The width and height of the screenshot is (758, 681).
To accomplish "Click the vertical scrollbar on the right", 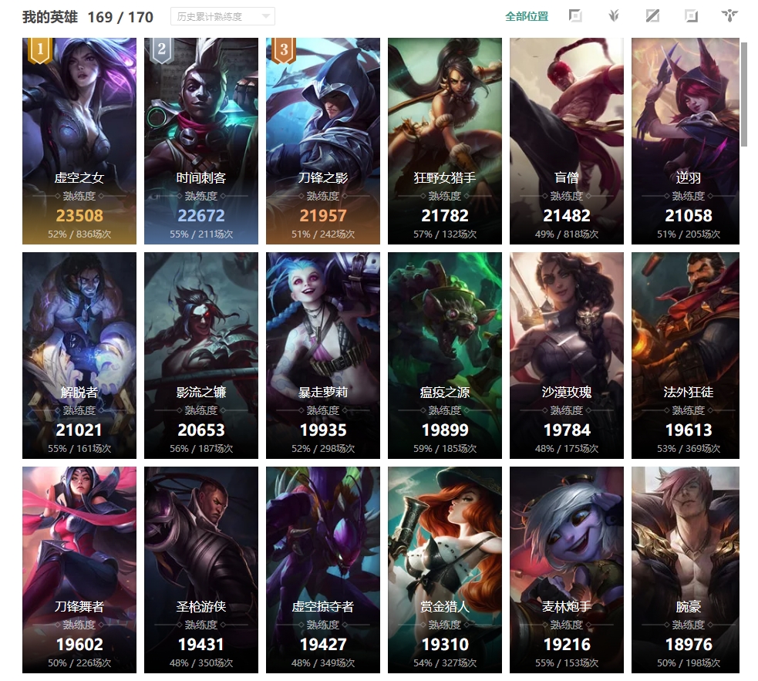I will click(744, 94).
